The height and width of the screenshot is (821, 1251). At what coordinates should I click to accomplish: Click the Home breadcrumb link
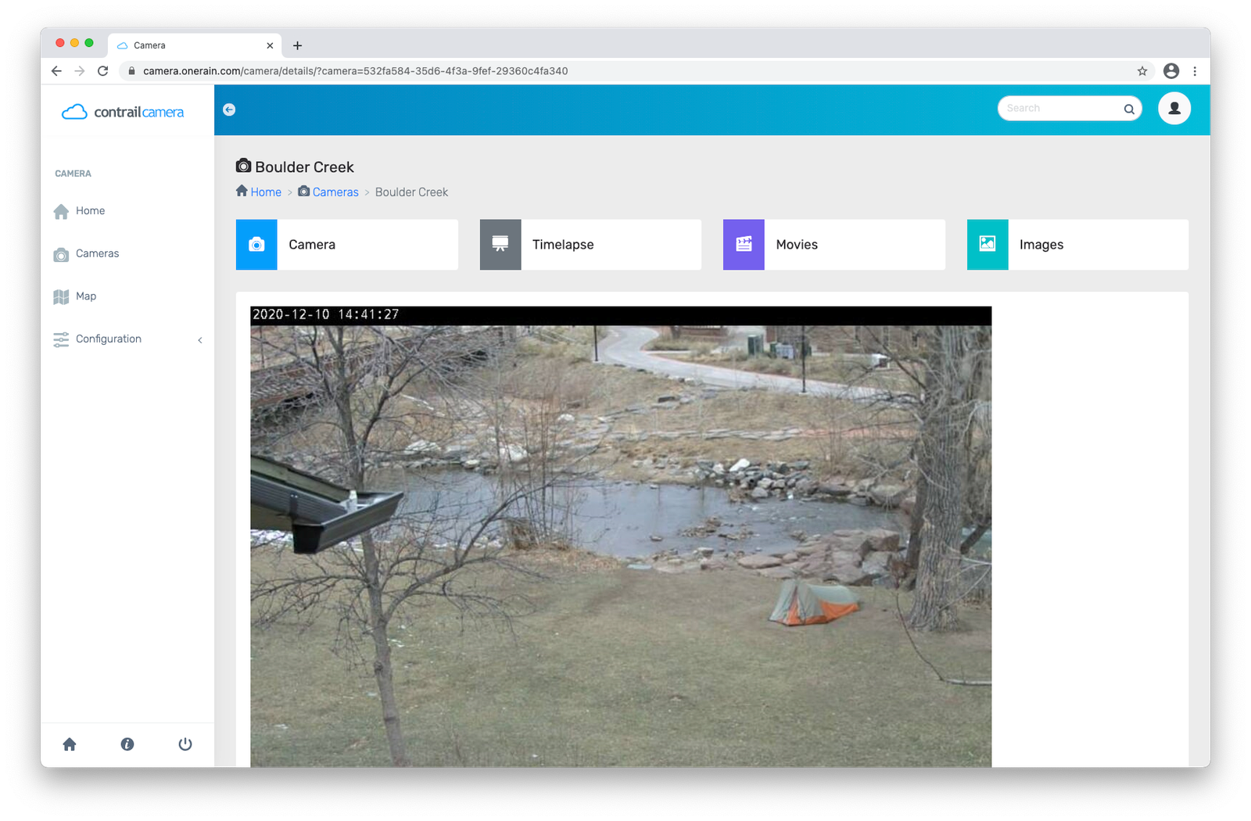[265, 192]
